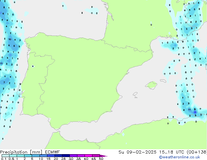Screen dimensions: 207x160
Task: Click the ECMWF model label
Action: click(51, 152)
